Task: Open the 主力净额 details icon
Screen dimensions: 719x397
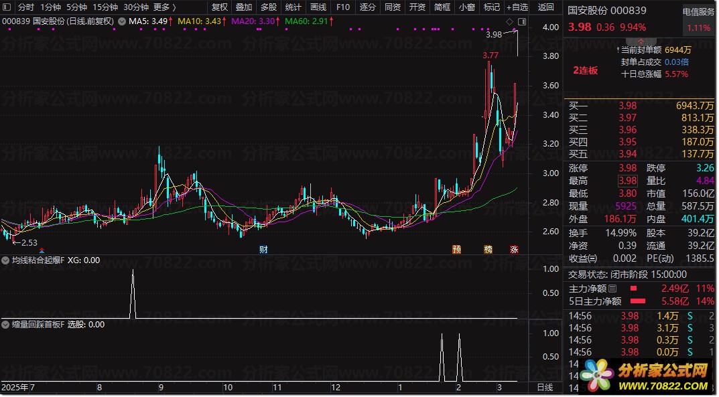Action: 612,289
